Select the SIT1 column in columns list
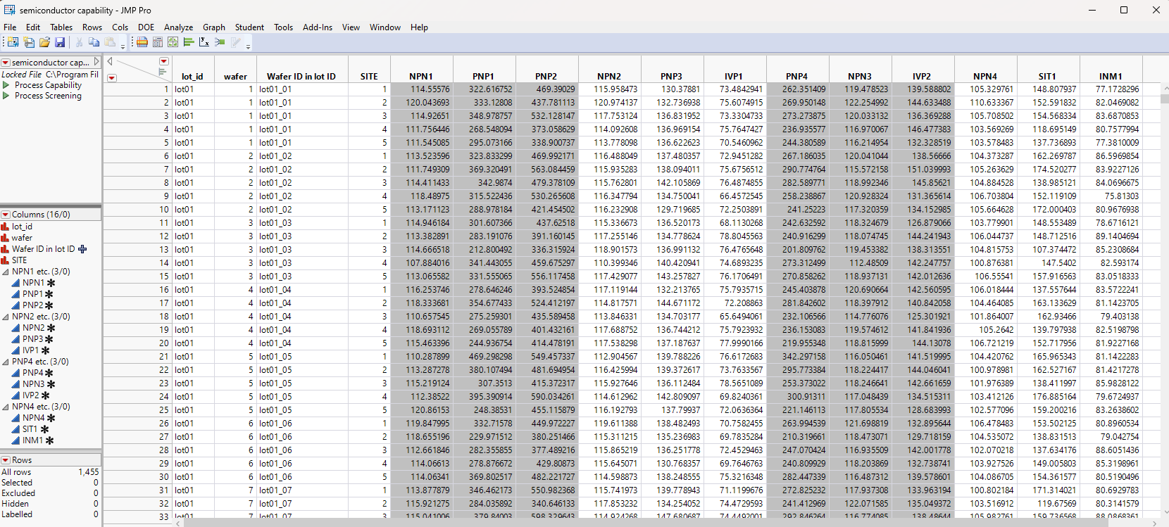This screenshot has width=1169, height=527. [30, 429]
